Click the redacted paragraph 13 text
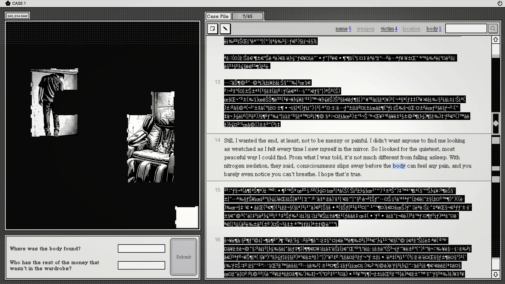This screenshot has width=505, height=284. [x=347, y=103]
